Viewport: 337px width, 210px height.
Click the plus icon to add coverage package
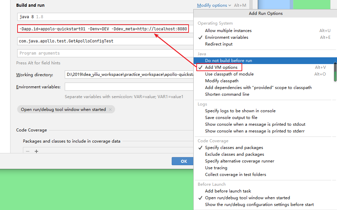[x=36, y=151]
